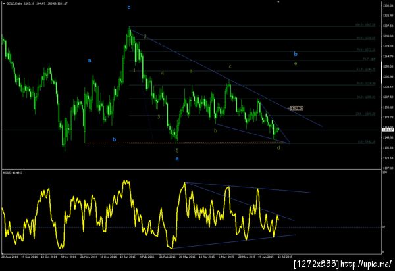Viewport: 395px width, 271px height.
Task: Select the olive '1' wave label
Action: coord(134,70)
